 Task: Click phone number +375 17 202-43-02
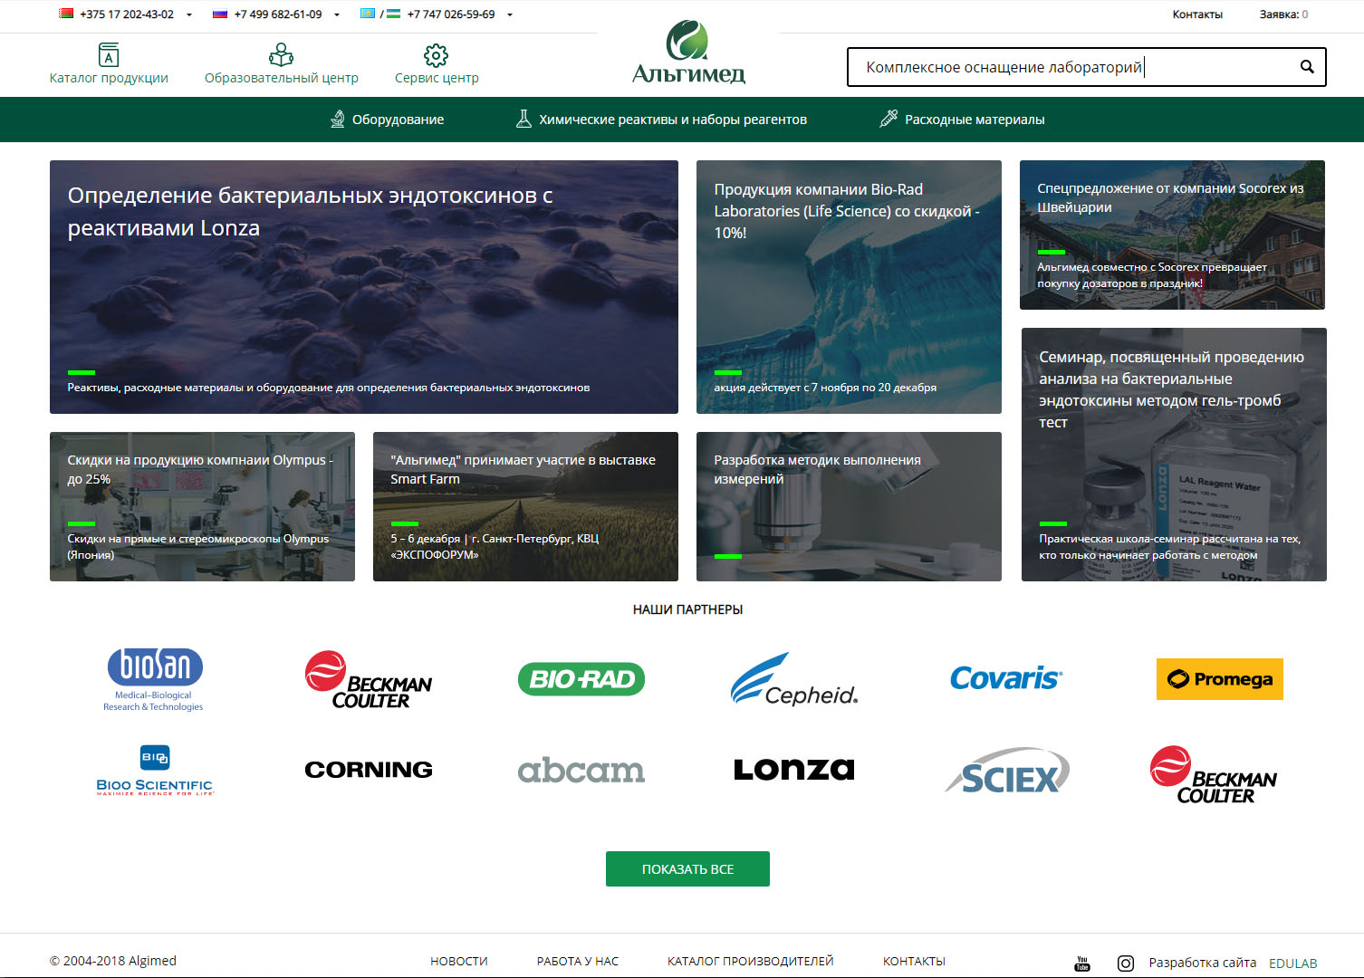[x=127, y=14]
